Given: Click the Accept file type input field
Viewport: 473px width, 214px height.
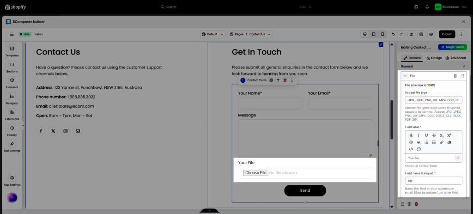Looking at the screenshot, I should tap(433, 100).
